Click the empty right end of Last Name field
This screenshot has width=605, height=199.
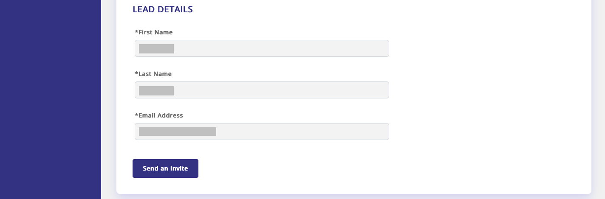pyautogui.click(x=365, y=90)
